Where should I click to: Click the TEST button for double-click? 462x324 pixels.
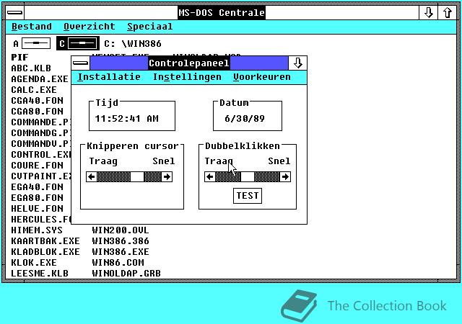(248, 196)
